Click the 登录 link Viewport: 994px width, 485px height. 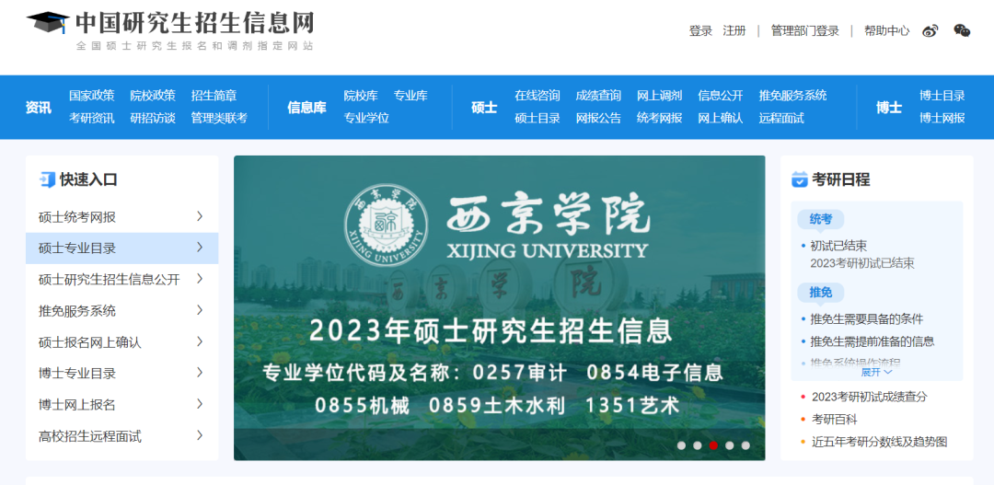click(700, 31)
